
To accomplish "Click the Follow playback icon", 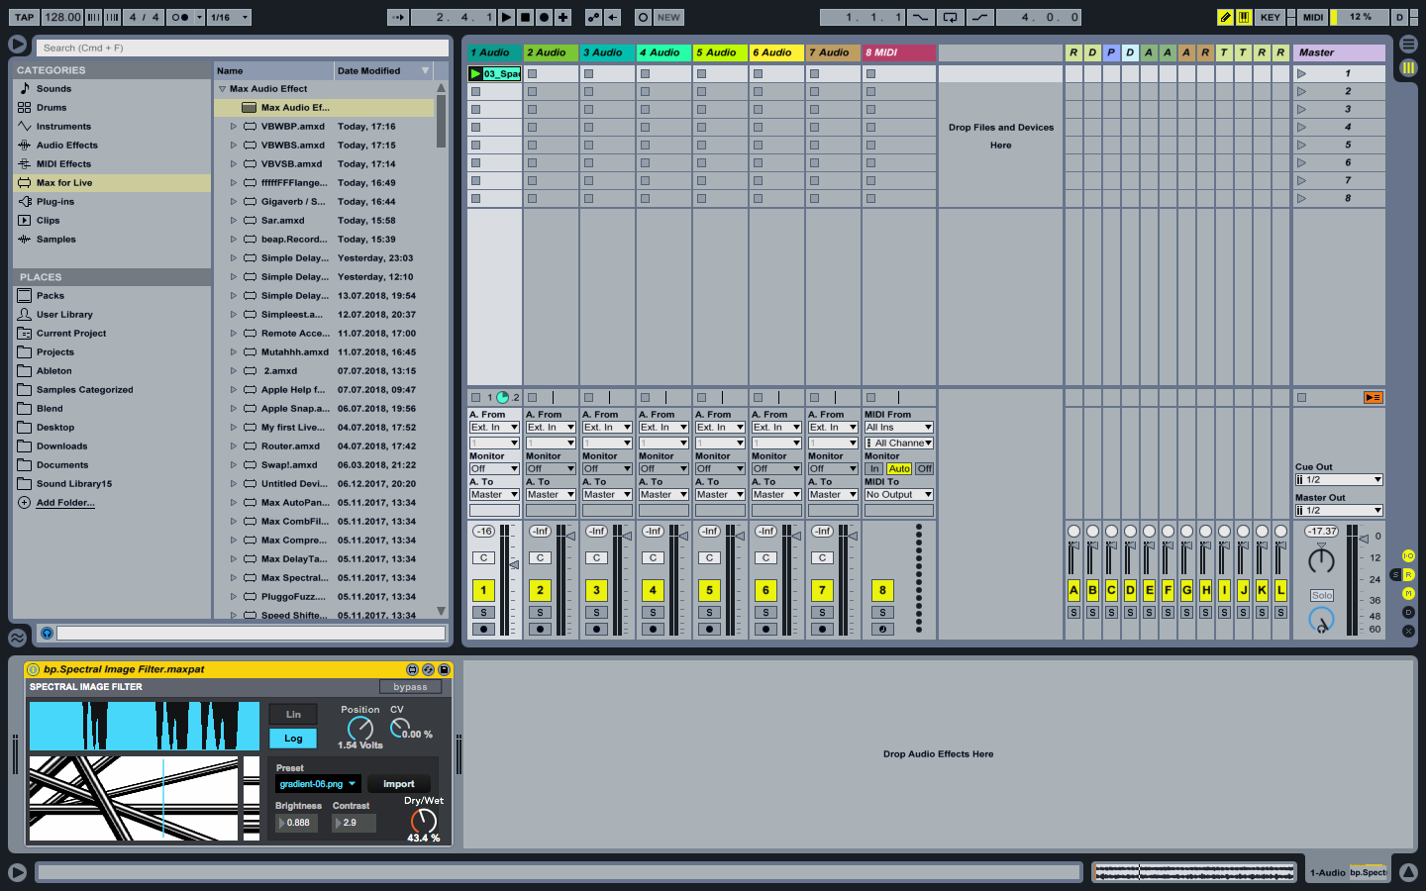I will click(397, 17).
